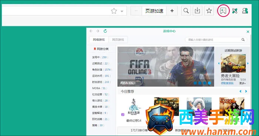Click the 近期测试新游 heading
Viewport: 259px width, 136px height.
[233, 50]
